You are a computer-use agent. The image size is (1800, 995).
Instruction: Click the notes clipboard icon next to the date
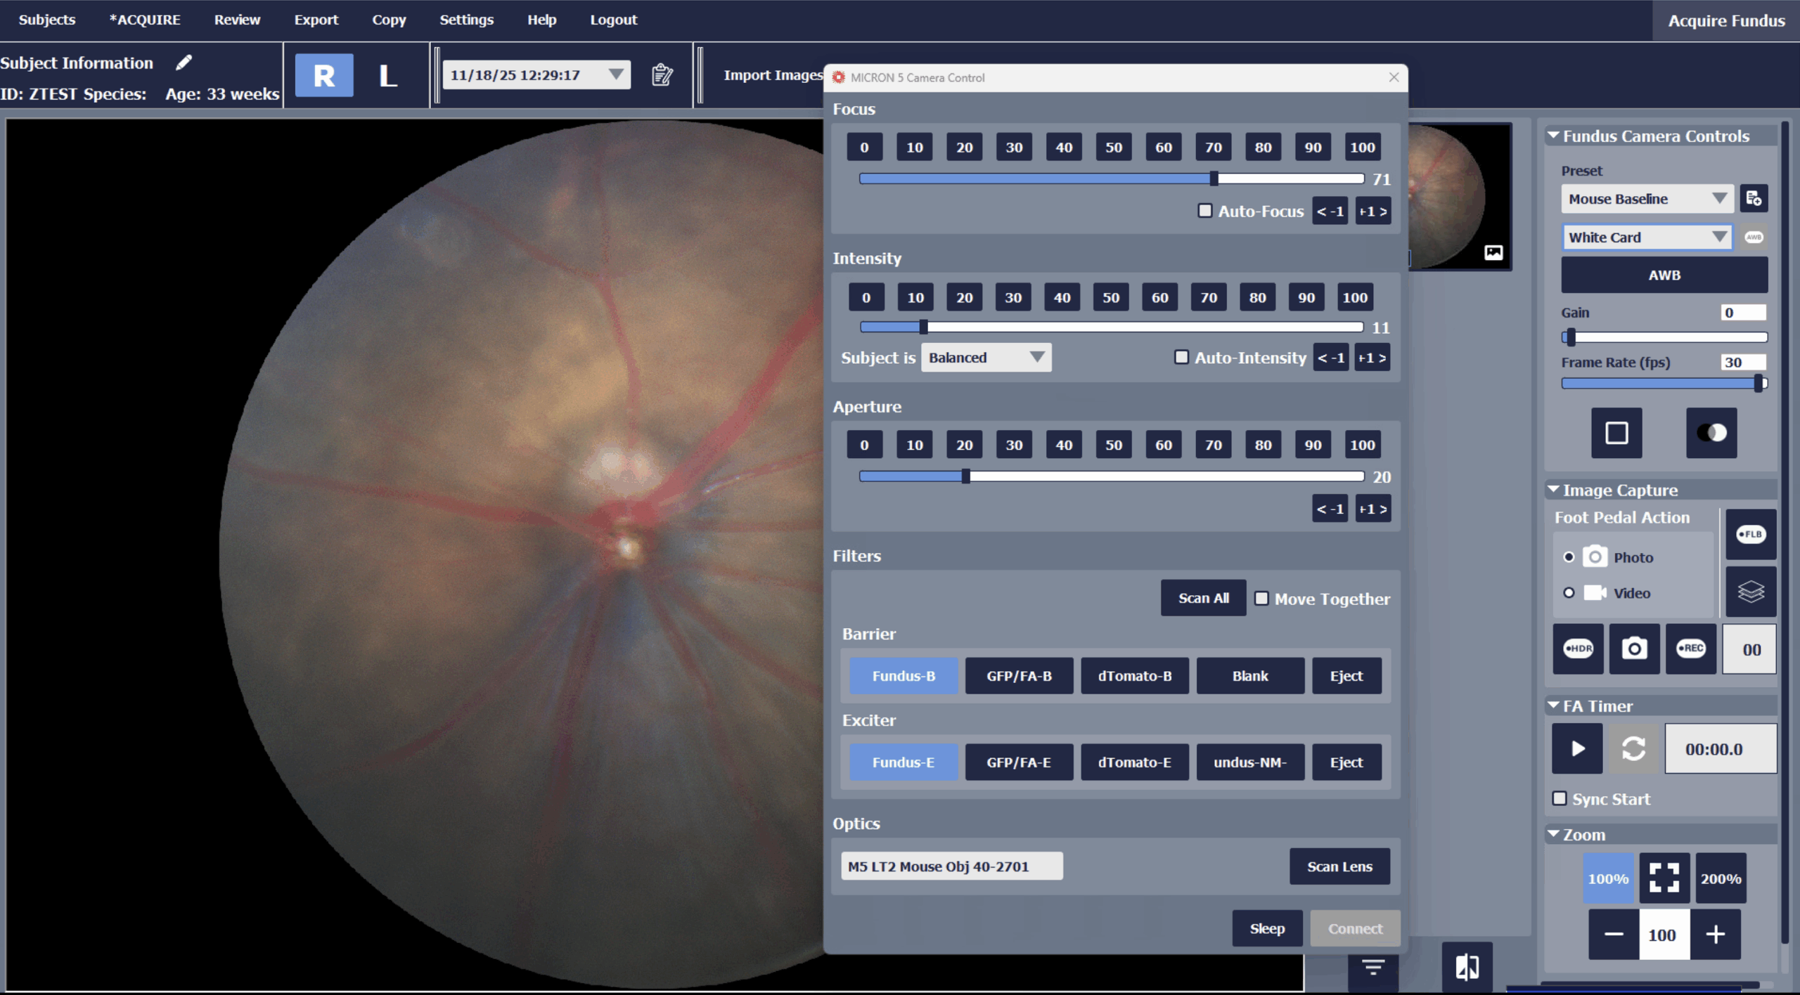[662, 74]
